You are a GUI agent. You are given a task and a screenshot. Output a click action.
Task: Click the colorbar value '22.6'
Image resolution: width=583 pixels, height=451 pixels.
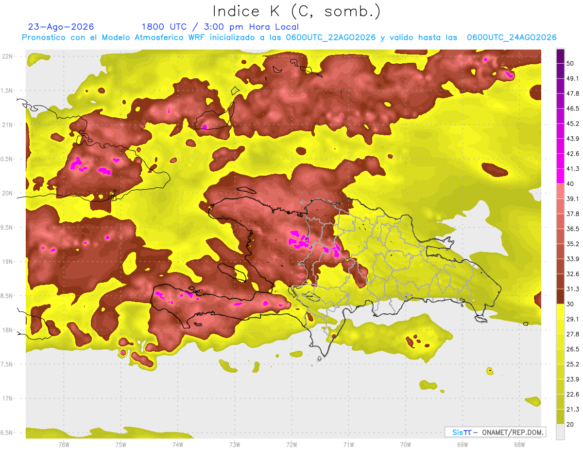tap(573, 394)
